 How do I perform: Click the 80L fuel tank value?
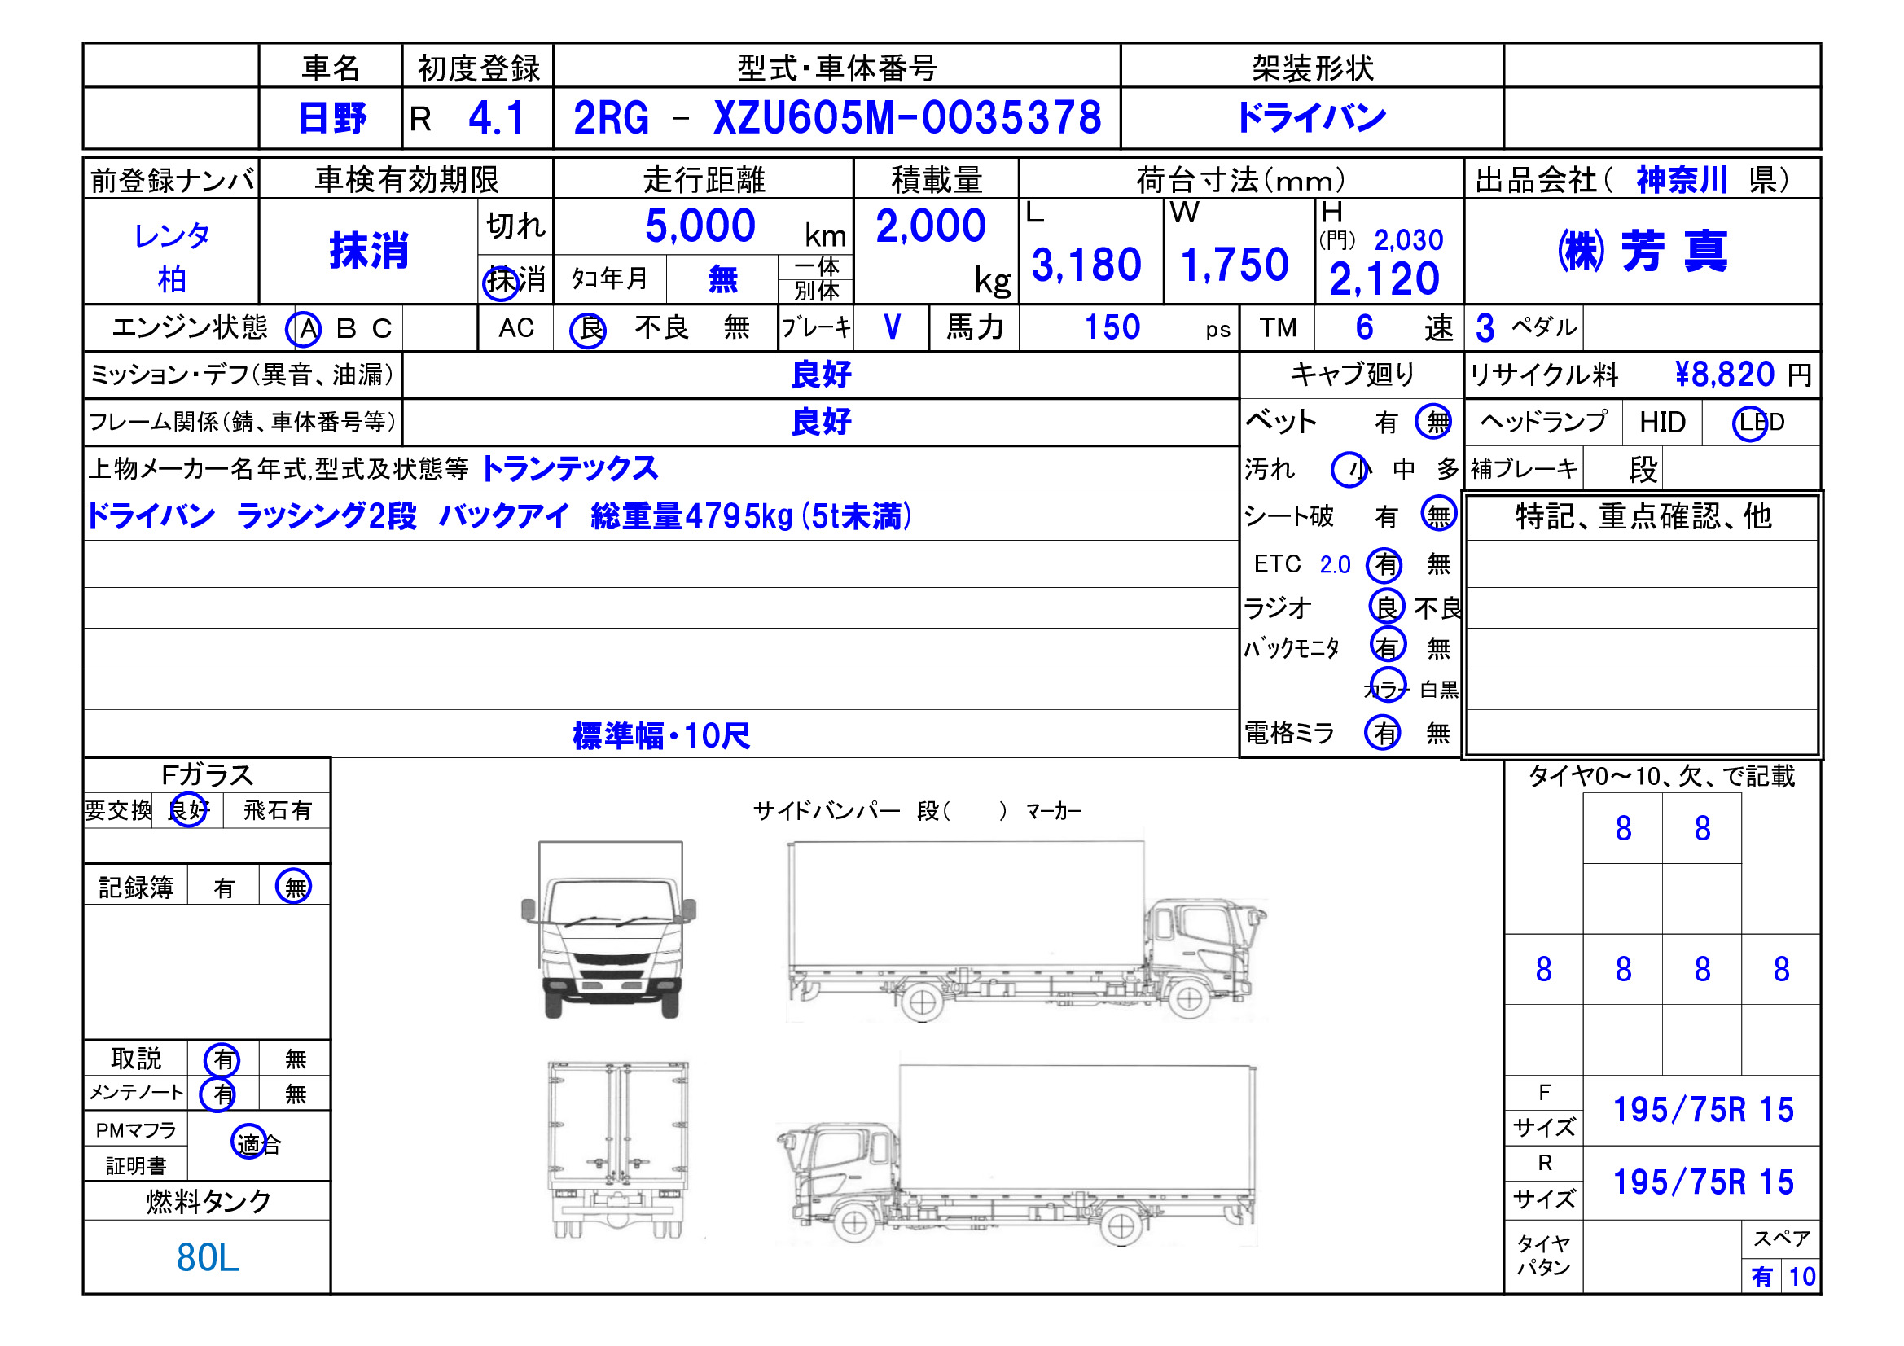[208, 1257]
